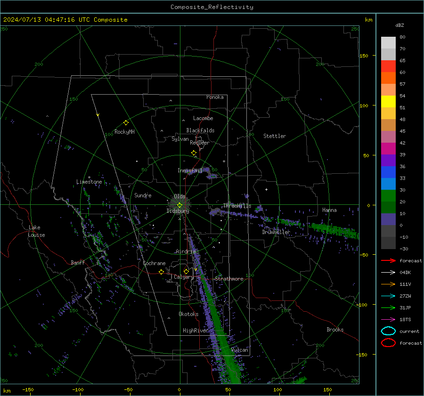Click the Sylvan label

(x=180, y=139)
